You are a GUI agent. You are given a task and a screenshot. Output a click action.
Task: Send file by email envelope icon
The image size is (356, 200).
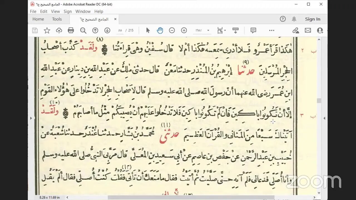point(308,31)
